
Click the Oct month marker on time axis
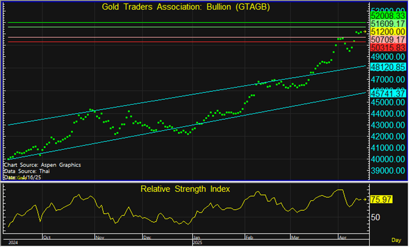47,236
